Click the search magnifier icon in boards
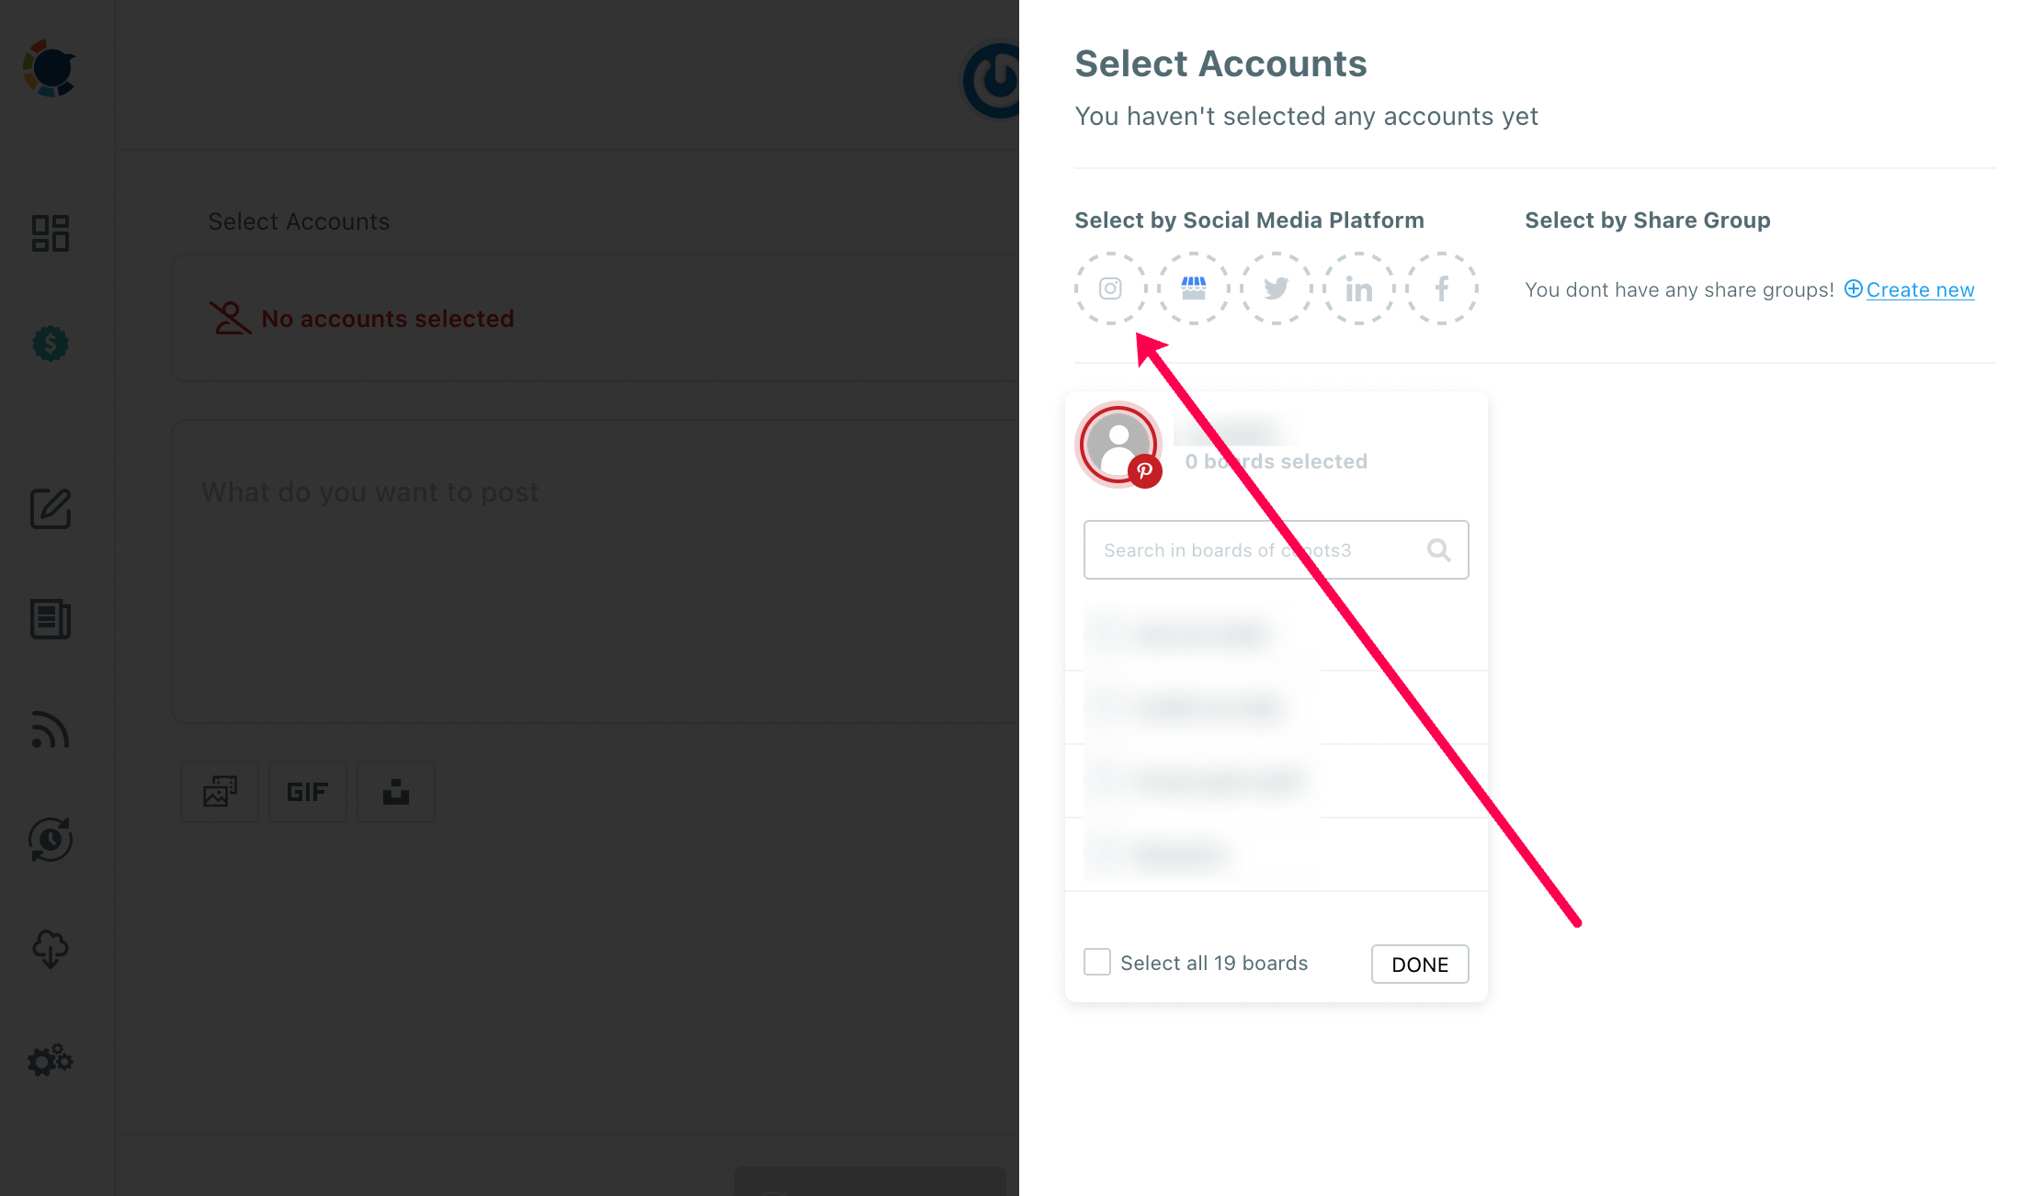Viewport: 2020px width, 1196px height. pyautogui.click(x=1438, y=550)
